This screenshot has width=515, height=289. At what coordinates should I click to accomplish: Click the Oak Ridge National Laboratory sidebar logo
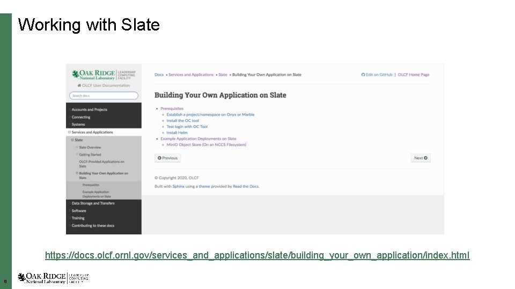tap(104, 75)
